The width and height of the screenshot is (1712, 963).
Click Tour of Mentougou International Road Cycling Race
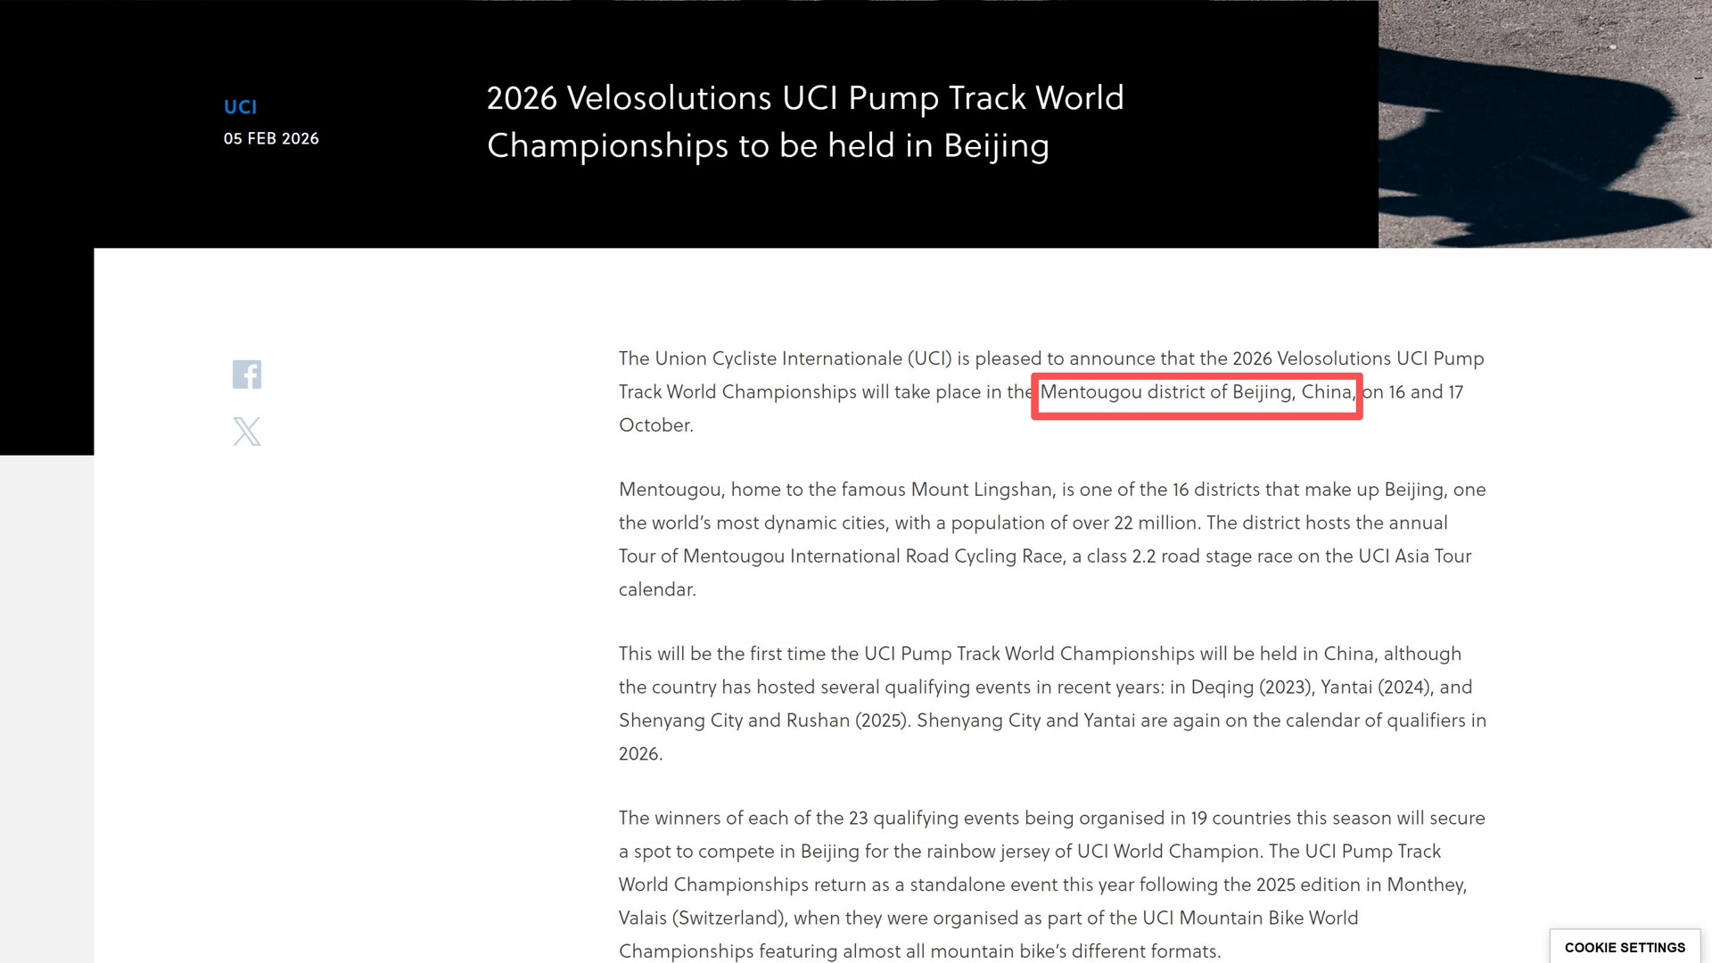841,556
